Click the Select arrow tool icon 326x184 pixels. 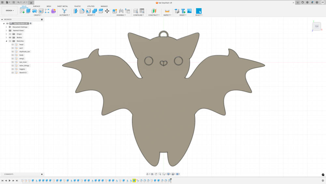(199, 11)
